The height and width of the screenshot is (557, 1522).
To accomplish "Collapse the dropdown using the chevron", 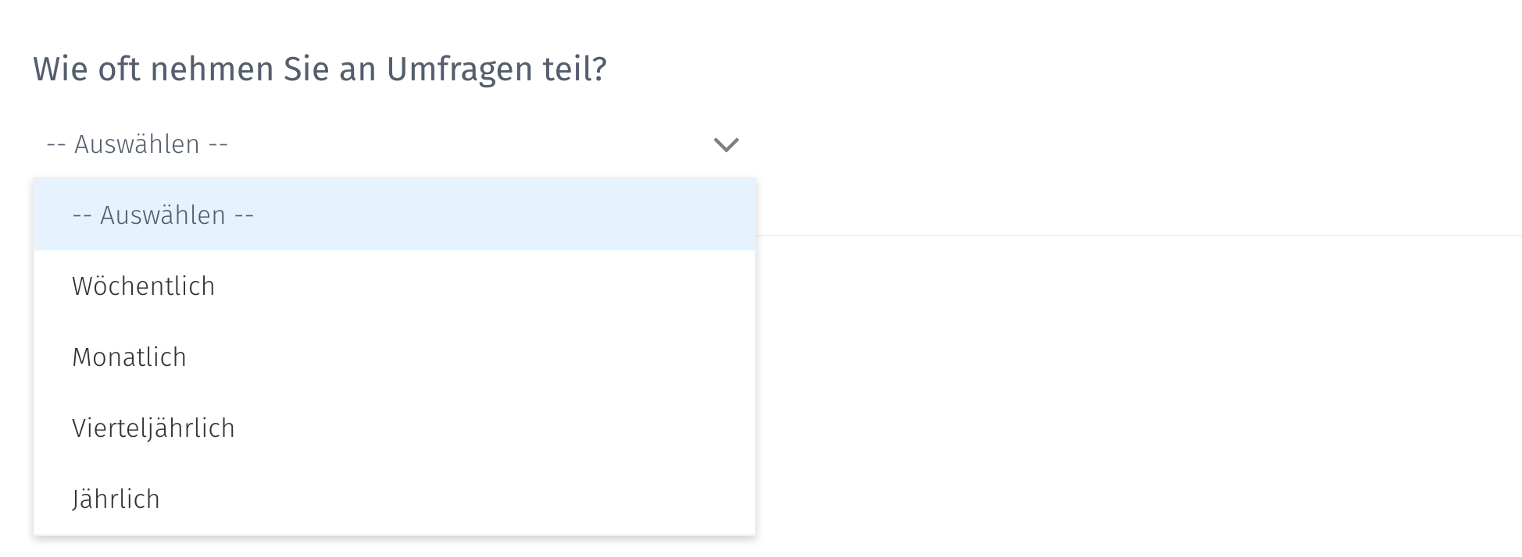I will [725, 144].
